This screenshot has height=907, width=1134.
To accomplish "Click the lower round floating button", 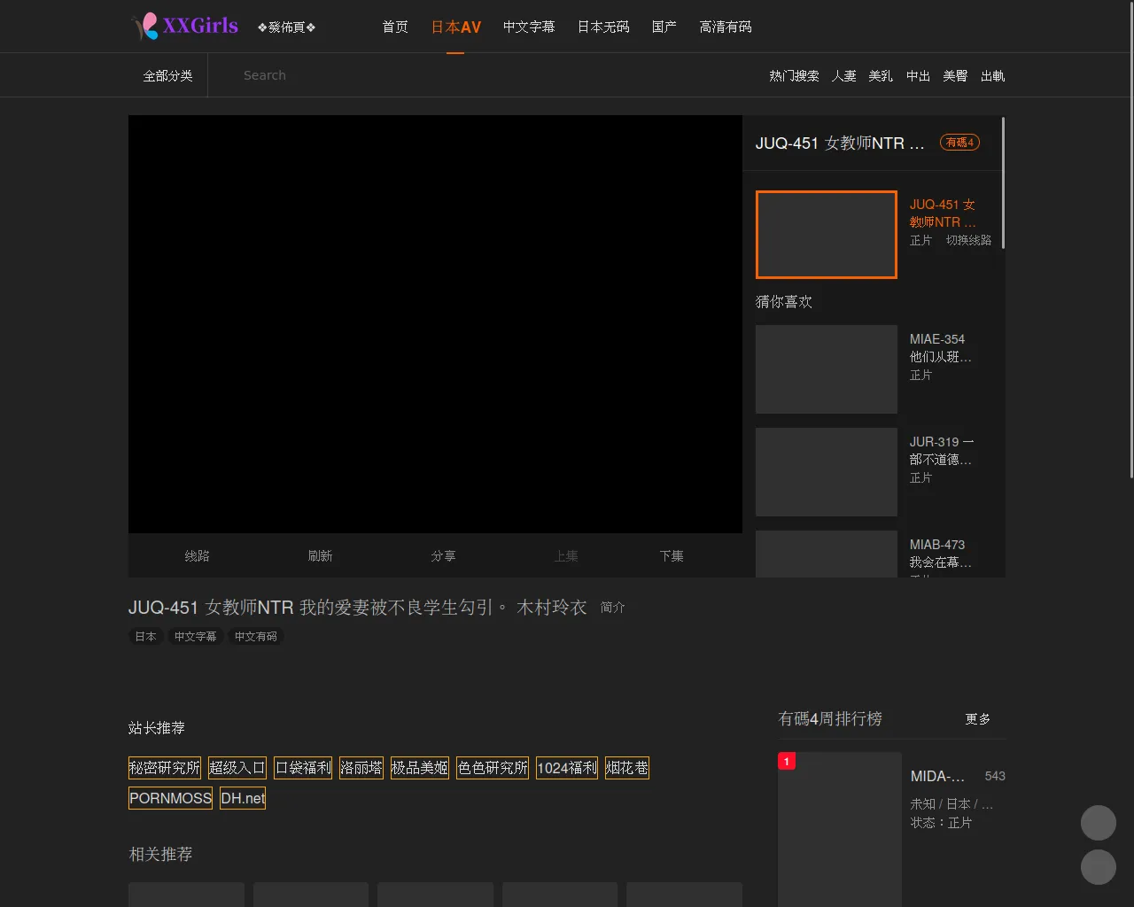I will tap(1098, 867).
